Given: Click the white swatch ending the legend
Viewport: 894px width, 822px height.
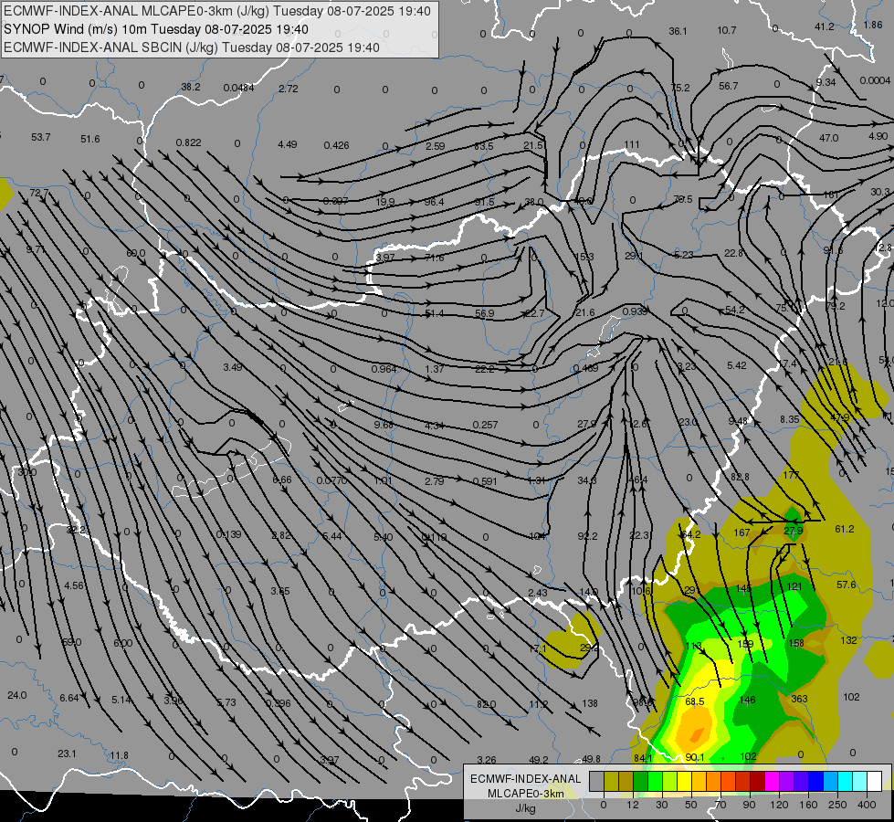Looking at the screenshot, I should click(x=874, y=781).
